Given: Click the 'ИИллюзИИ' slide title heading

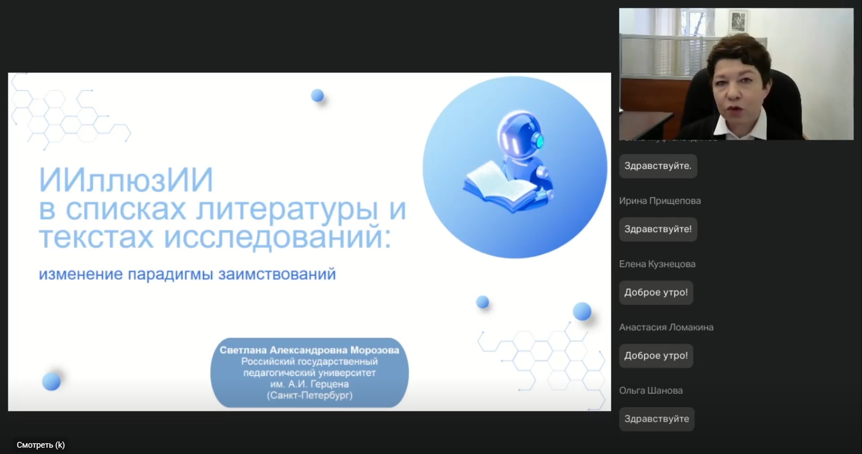Looking at the screenshot, I should tap(126, 180).
